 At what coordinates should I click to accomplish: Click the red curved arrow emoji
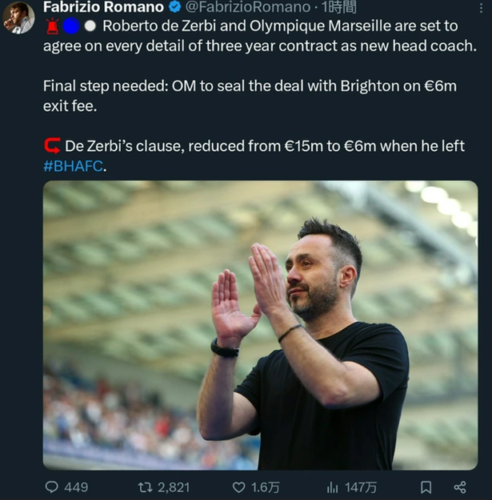click(52, 146)
